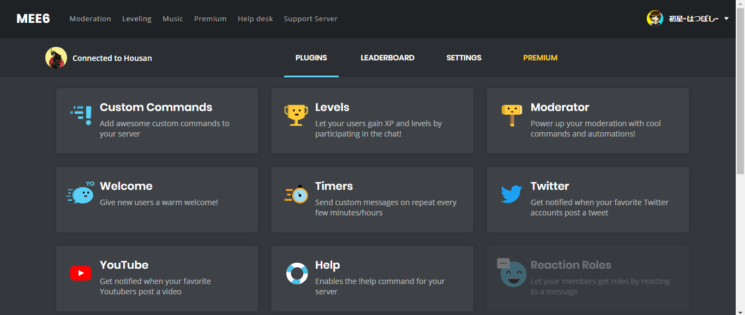This screenshot has height=315, width=745.
Task: Click the scrollbar down arrow
Action: click(x=740, y=310)
